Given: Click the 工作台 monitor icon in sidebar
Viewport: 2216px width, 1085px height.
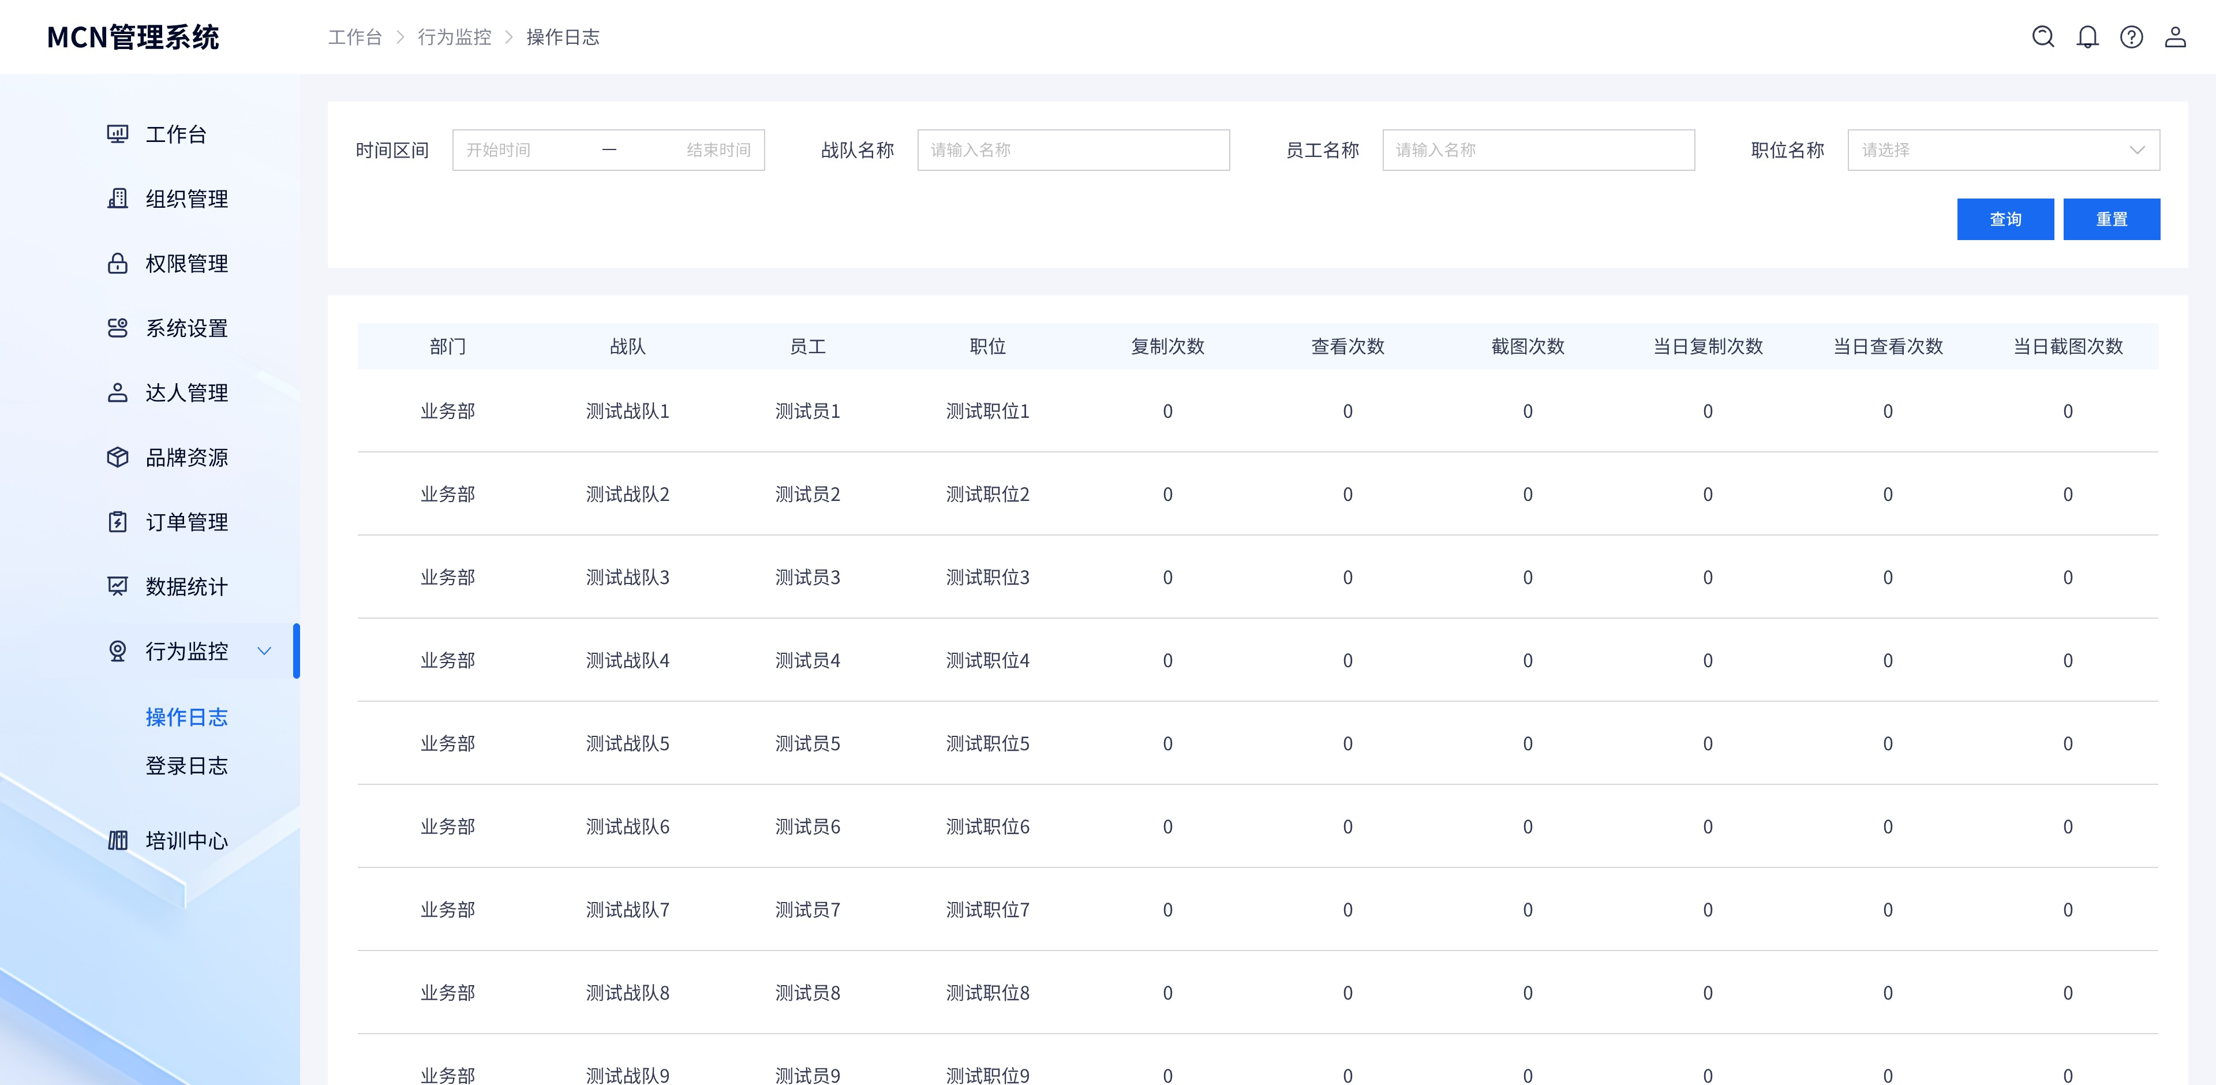Looking at the screenshot, I should pyautogui.click(x=118, y=134).
